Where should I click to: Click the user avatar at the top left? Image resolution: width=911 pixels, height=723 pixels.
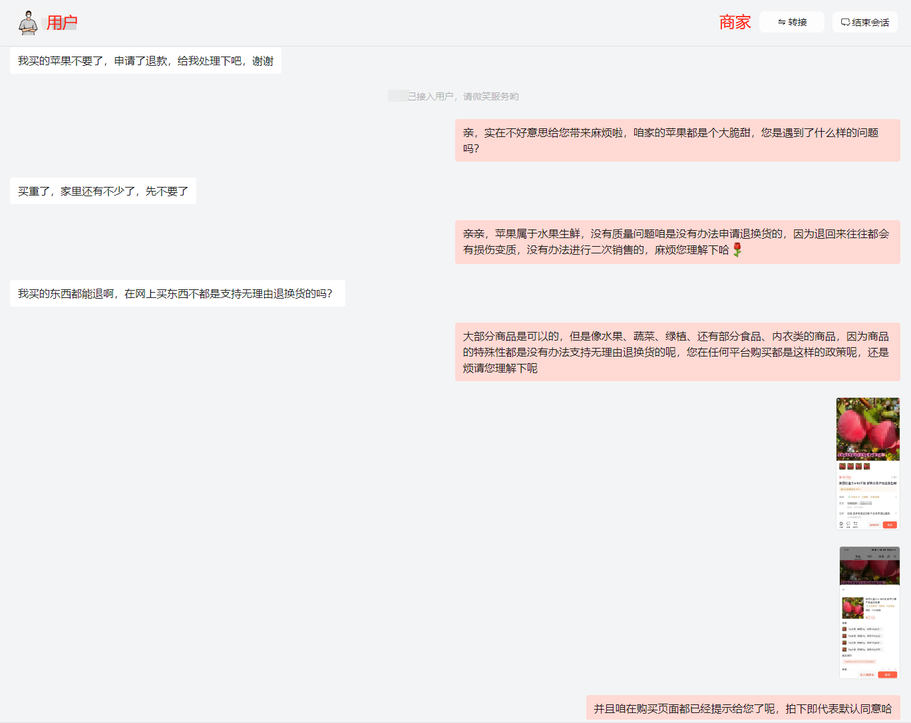28,21
